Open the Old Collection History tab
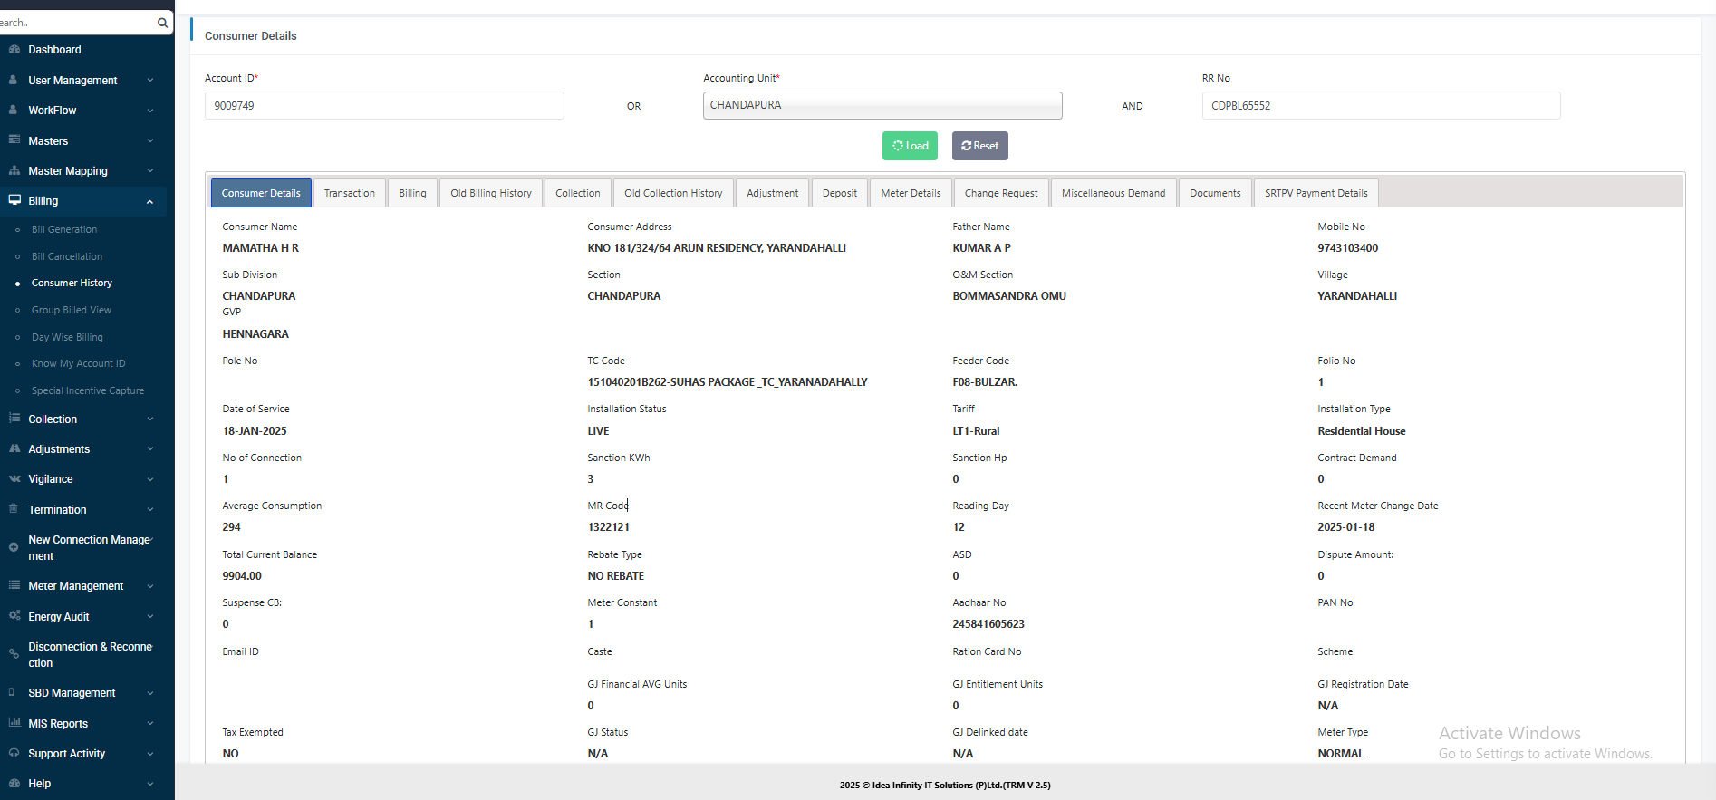 pos(673,193)
